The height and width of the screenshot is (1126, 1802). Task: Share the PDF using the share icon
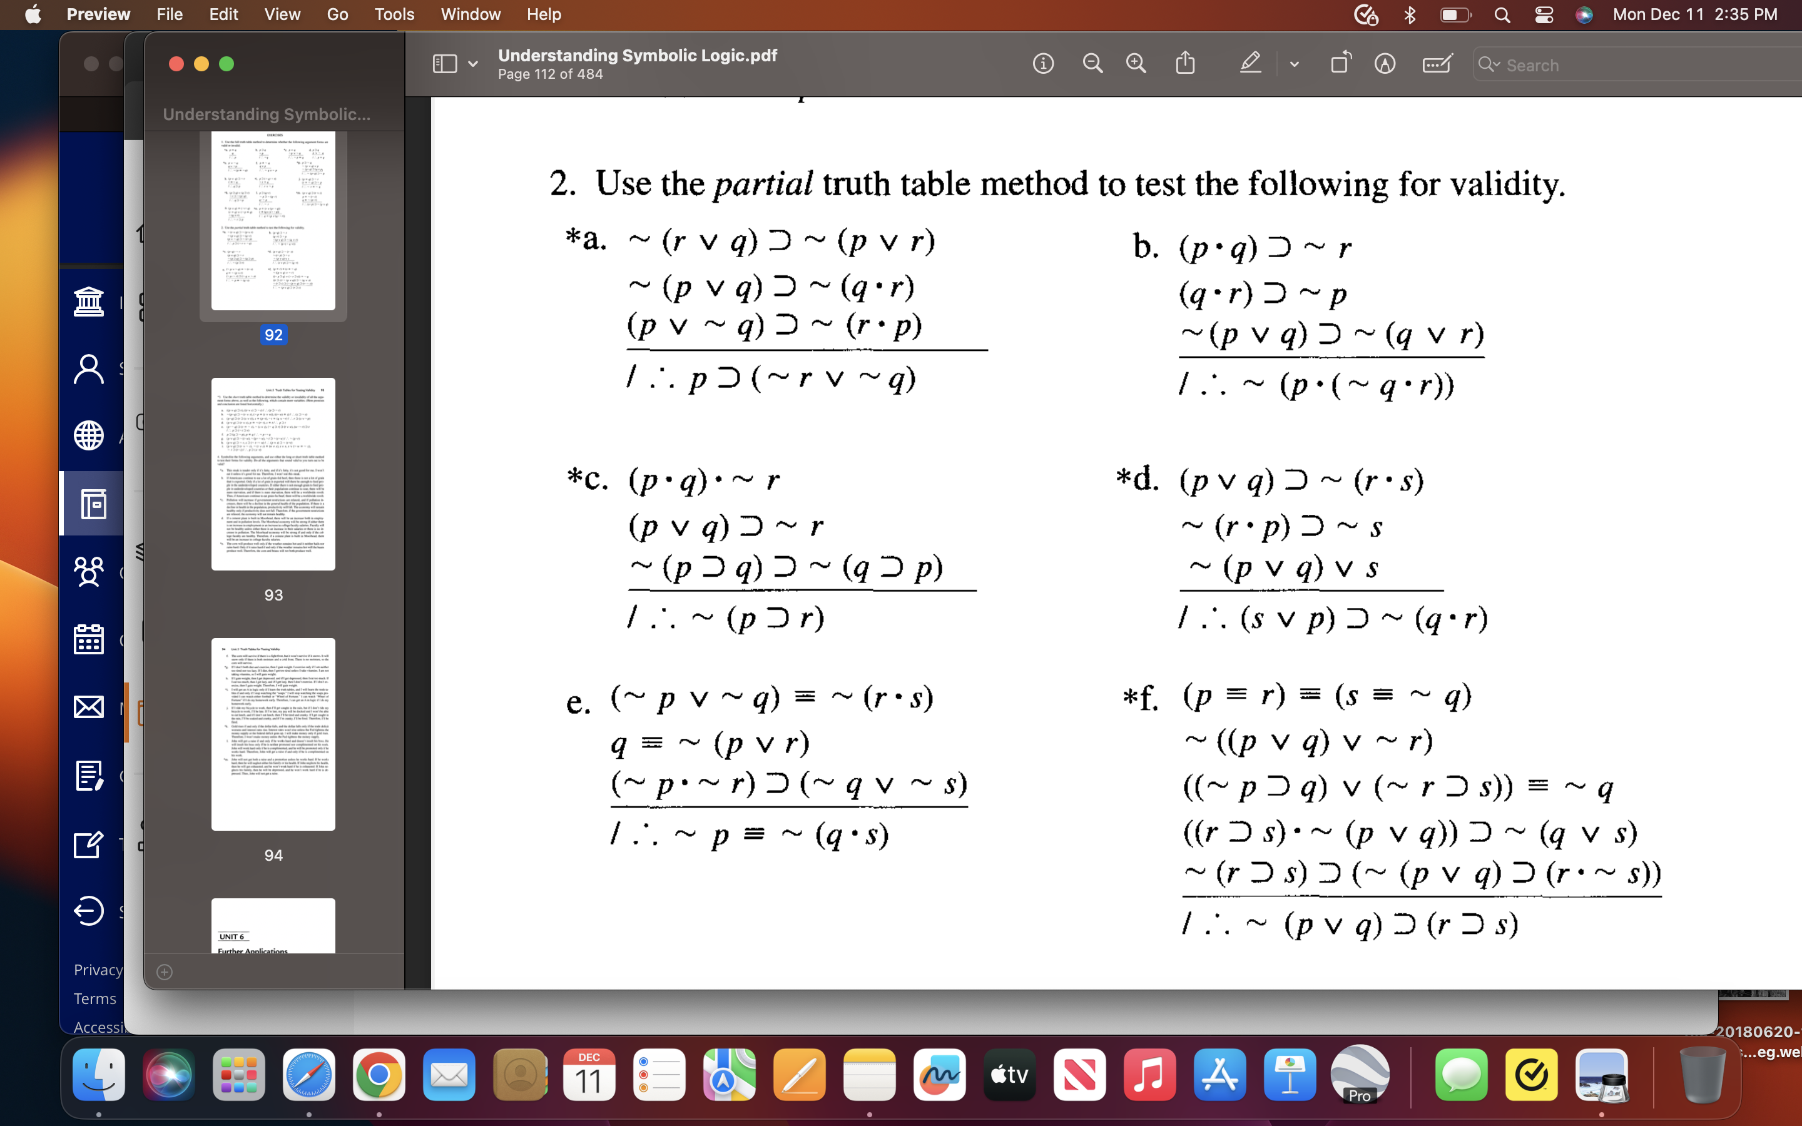click(1184, 63)
